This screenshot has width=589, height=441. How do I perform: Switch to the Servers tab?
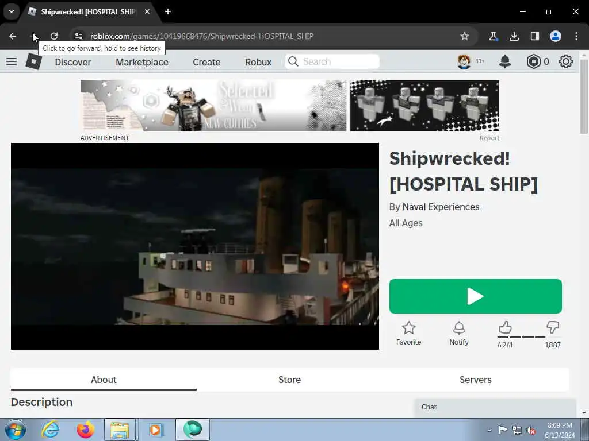[x=476, y=380]
